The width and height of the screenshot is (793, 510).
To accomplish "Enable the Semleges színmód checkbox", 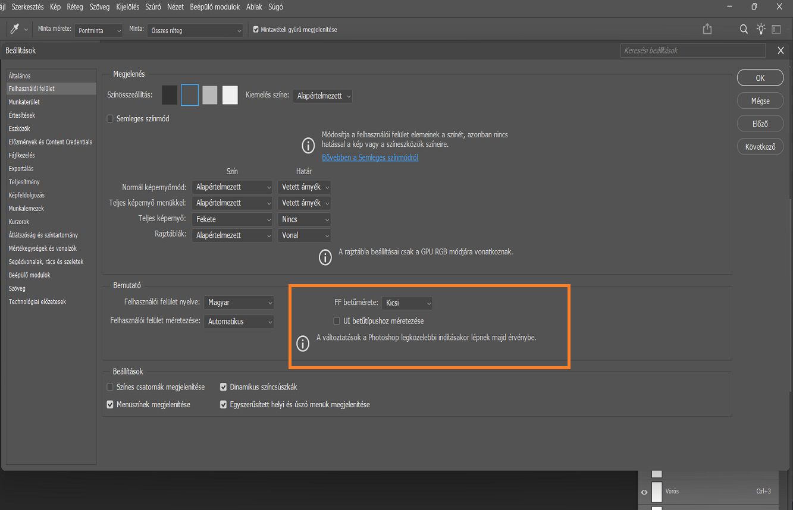I will click(109, 119).
